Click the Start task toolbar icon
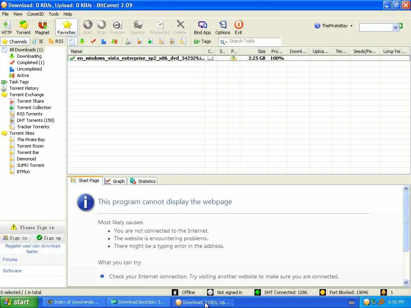411x308 pixels. pyautogui.click(x=87, y=27)
